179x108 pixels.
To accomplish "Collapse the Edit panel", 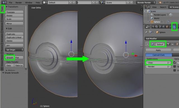I will click(7, 28).
